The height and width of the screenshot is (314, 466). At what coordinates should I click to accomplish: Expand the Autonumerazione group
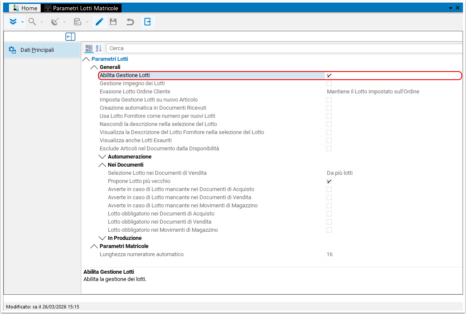pos(102,157)
